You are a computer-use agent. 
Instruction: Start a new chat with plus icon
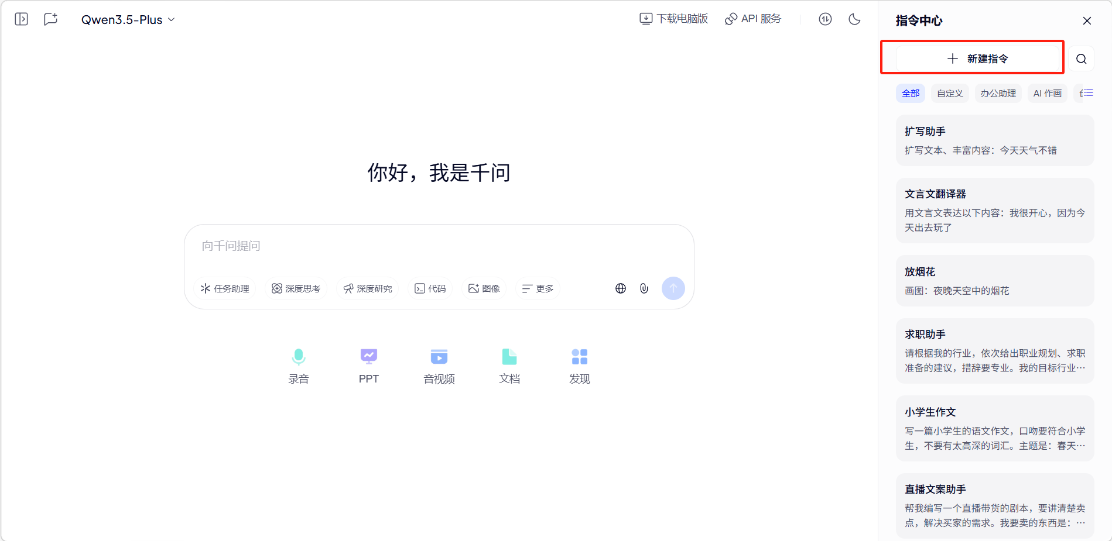click(x=51, y=19)
